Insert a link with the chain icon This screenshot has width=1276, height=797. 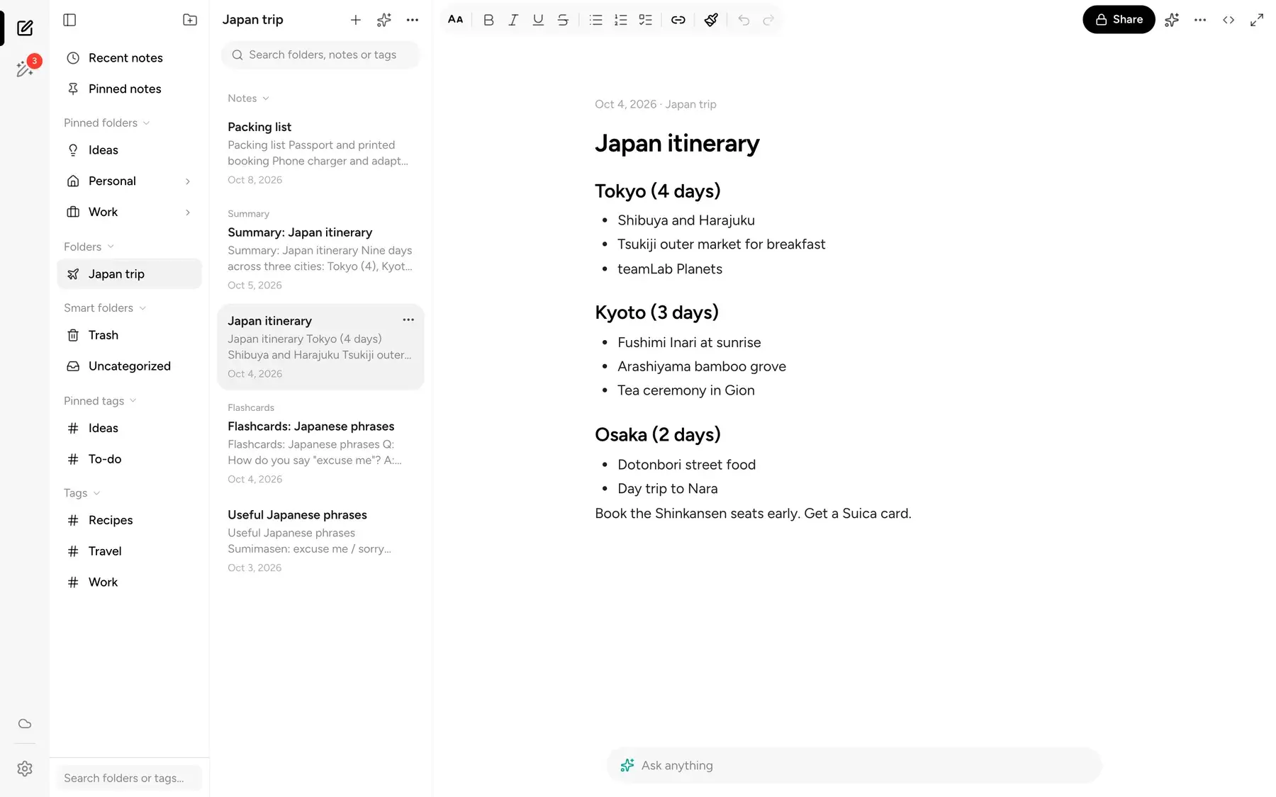[678, 20]
